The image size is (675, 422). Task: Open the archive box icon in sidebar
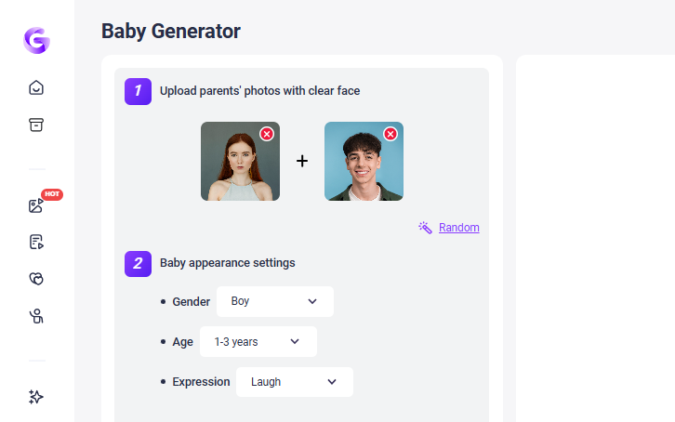(36, 125)
